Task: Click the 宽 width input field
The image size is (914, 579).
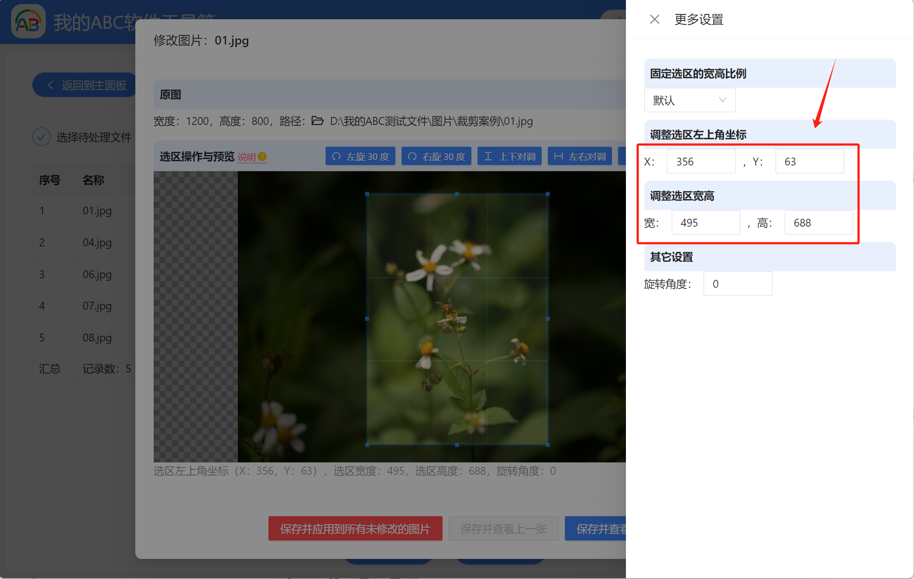Action: (705, 223)
